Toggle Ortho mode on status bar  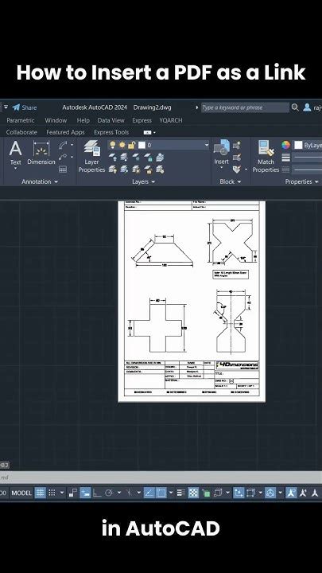[97, 493]
